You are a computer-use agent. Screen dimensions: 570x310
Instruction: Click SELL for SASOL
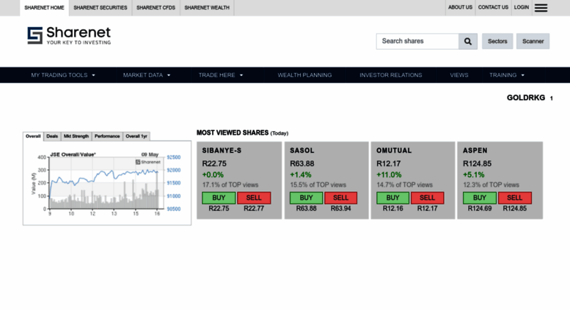[x=340, y=198]
